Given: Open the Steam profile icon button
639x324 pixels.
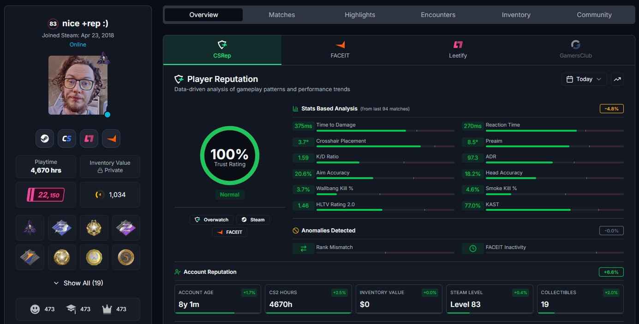Looking at the screenshot, I should [45, 139].
